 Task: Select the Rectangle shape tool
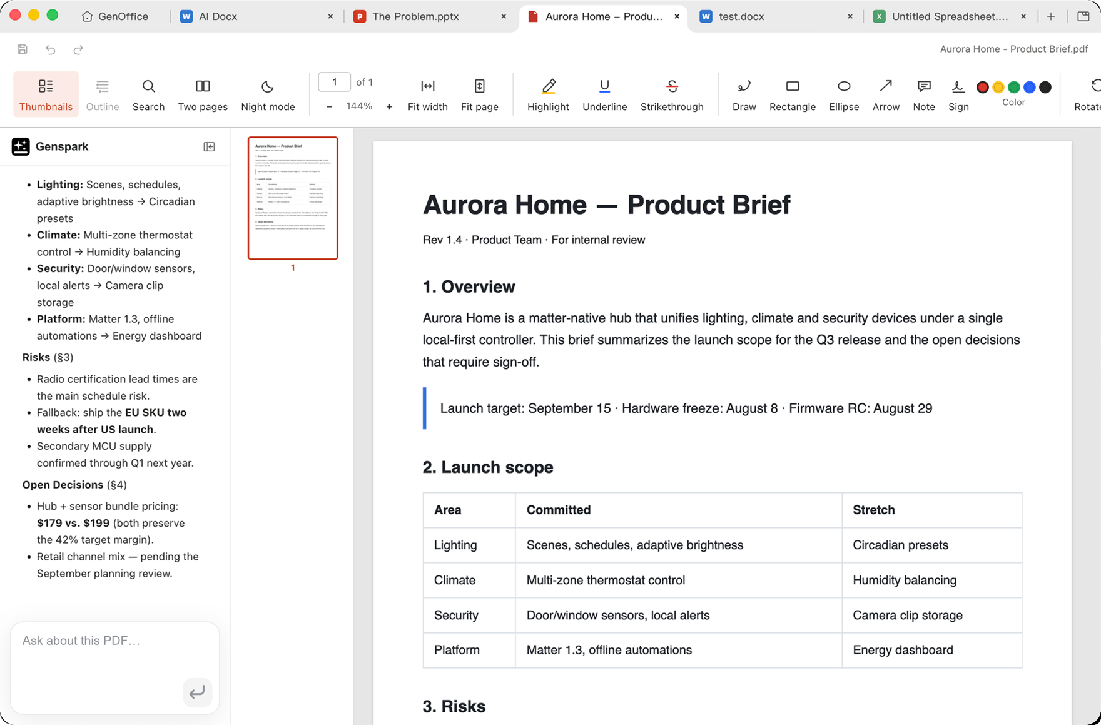(x=793, y=94)
